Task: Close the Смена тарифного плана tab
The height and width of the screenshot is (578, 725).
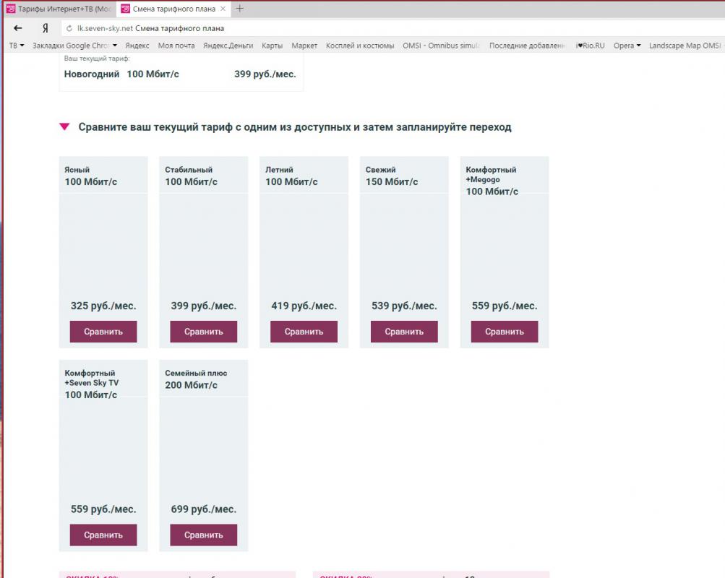Action: point(223,9)
